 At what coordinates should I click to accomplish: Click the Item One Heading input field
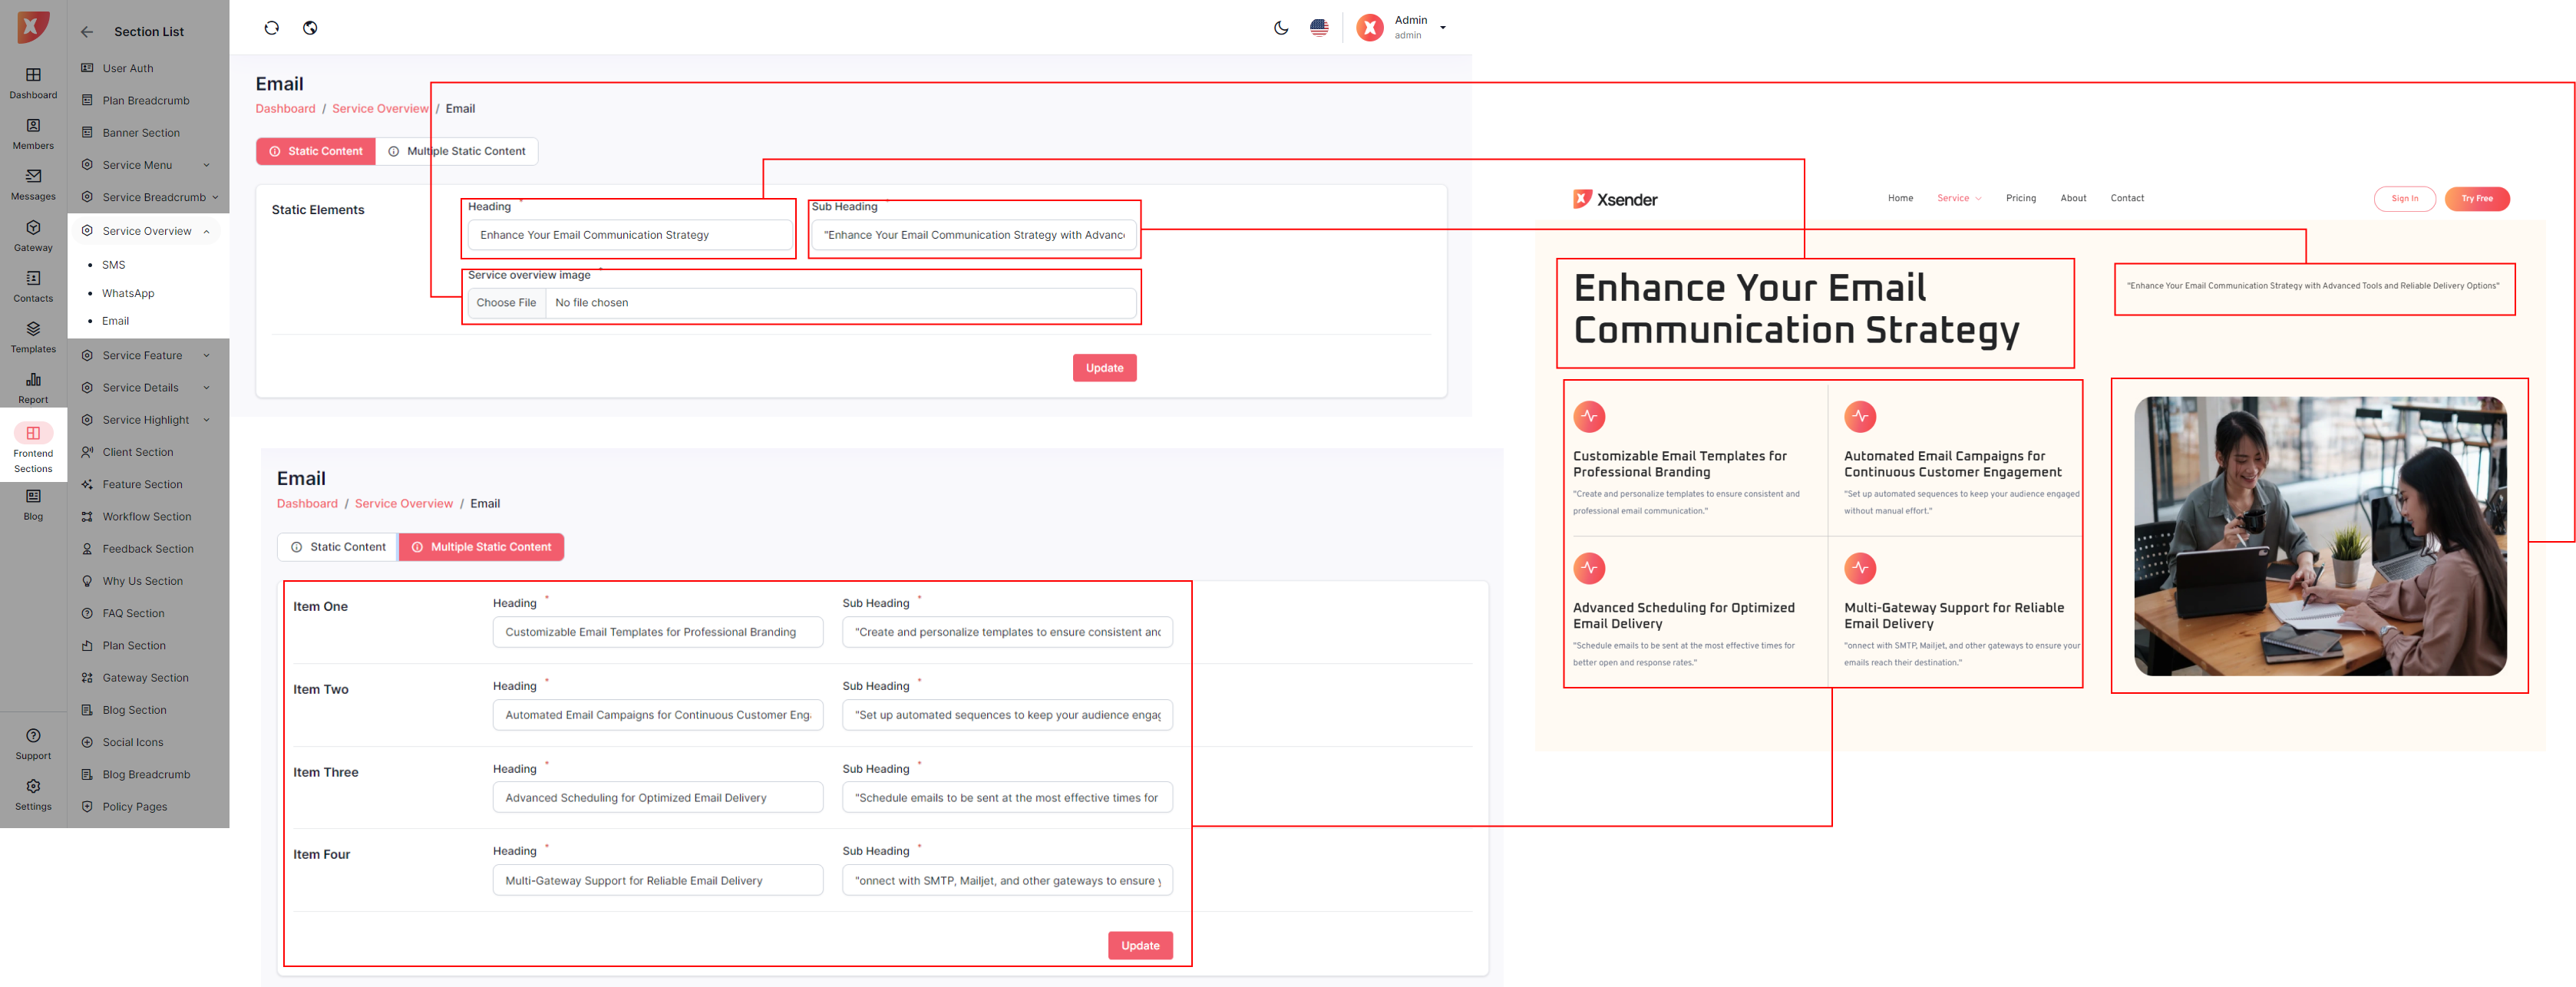click(x=657, y=632)
